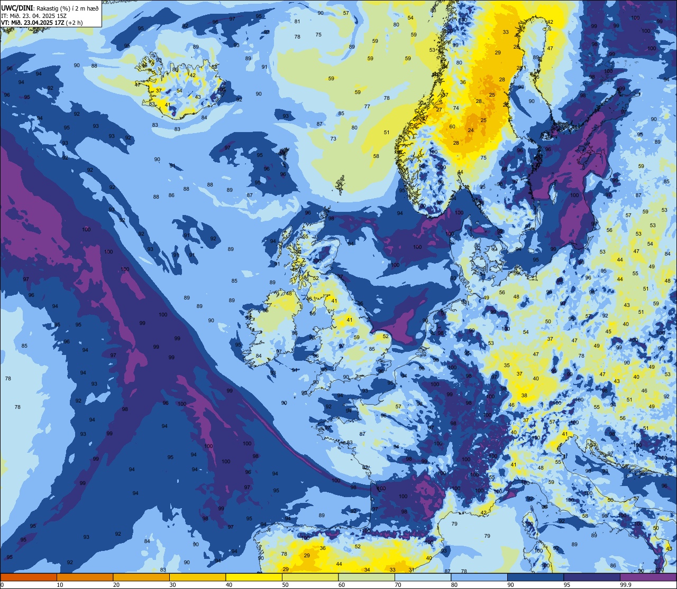Click the 40–50 bright yellow legend swatch
Image resolution: width=677 pixels, height=589 pixels.
click(254, 577)
